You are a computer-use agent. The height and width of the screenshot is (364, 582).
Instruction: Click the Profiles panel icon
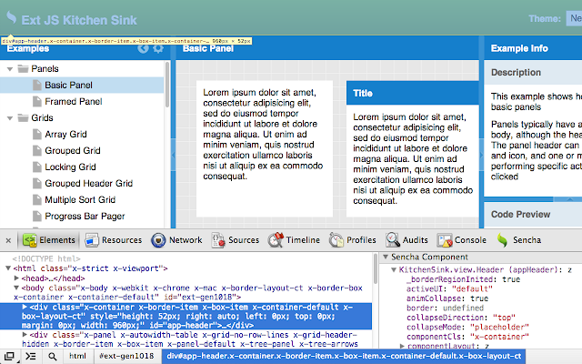[x=336, y=240]
